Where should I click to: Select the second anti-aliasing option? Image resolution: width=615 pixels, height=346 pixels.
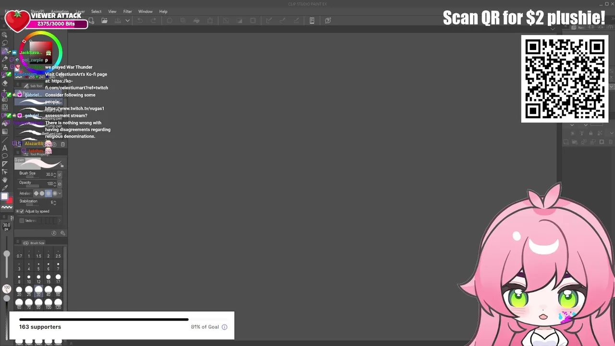pos(42,193)
